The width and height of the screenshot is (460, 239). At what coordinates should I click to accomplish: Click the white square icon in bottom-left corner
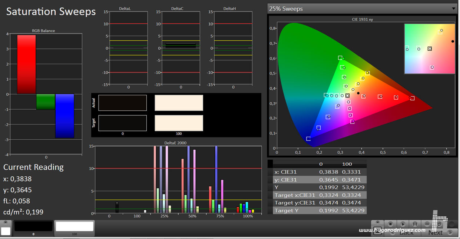pos(6,231)
